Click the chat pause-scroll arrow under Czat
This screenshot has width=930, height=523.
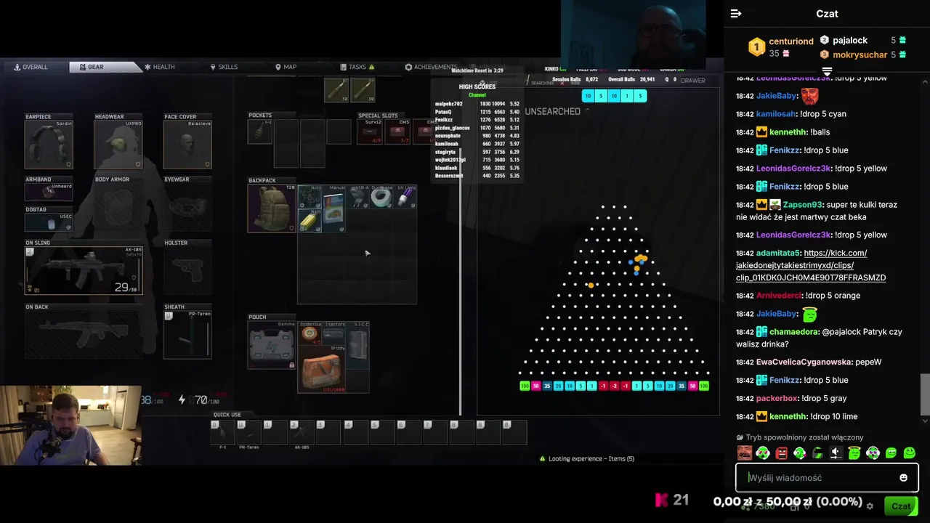pos(827,71)
